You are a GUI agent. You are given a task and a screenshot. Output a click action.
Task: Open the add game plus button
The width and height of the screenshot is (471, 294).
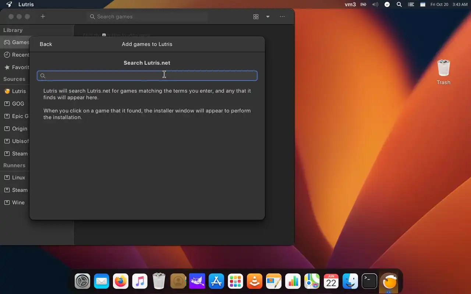click(x=43, y=17)
